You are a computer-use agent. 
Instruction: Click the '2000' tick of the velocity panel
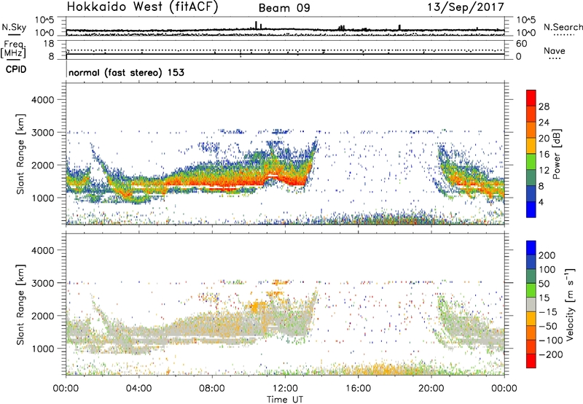pyautogui.click(x=43, y=316)
